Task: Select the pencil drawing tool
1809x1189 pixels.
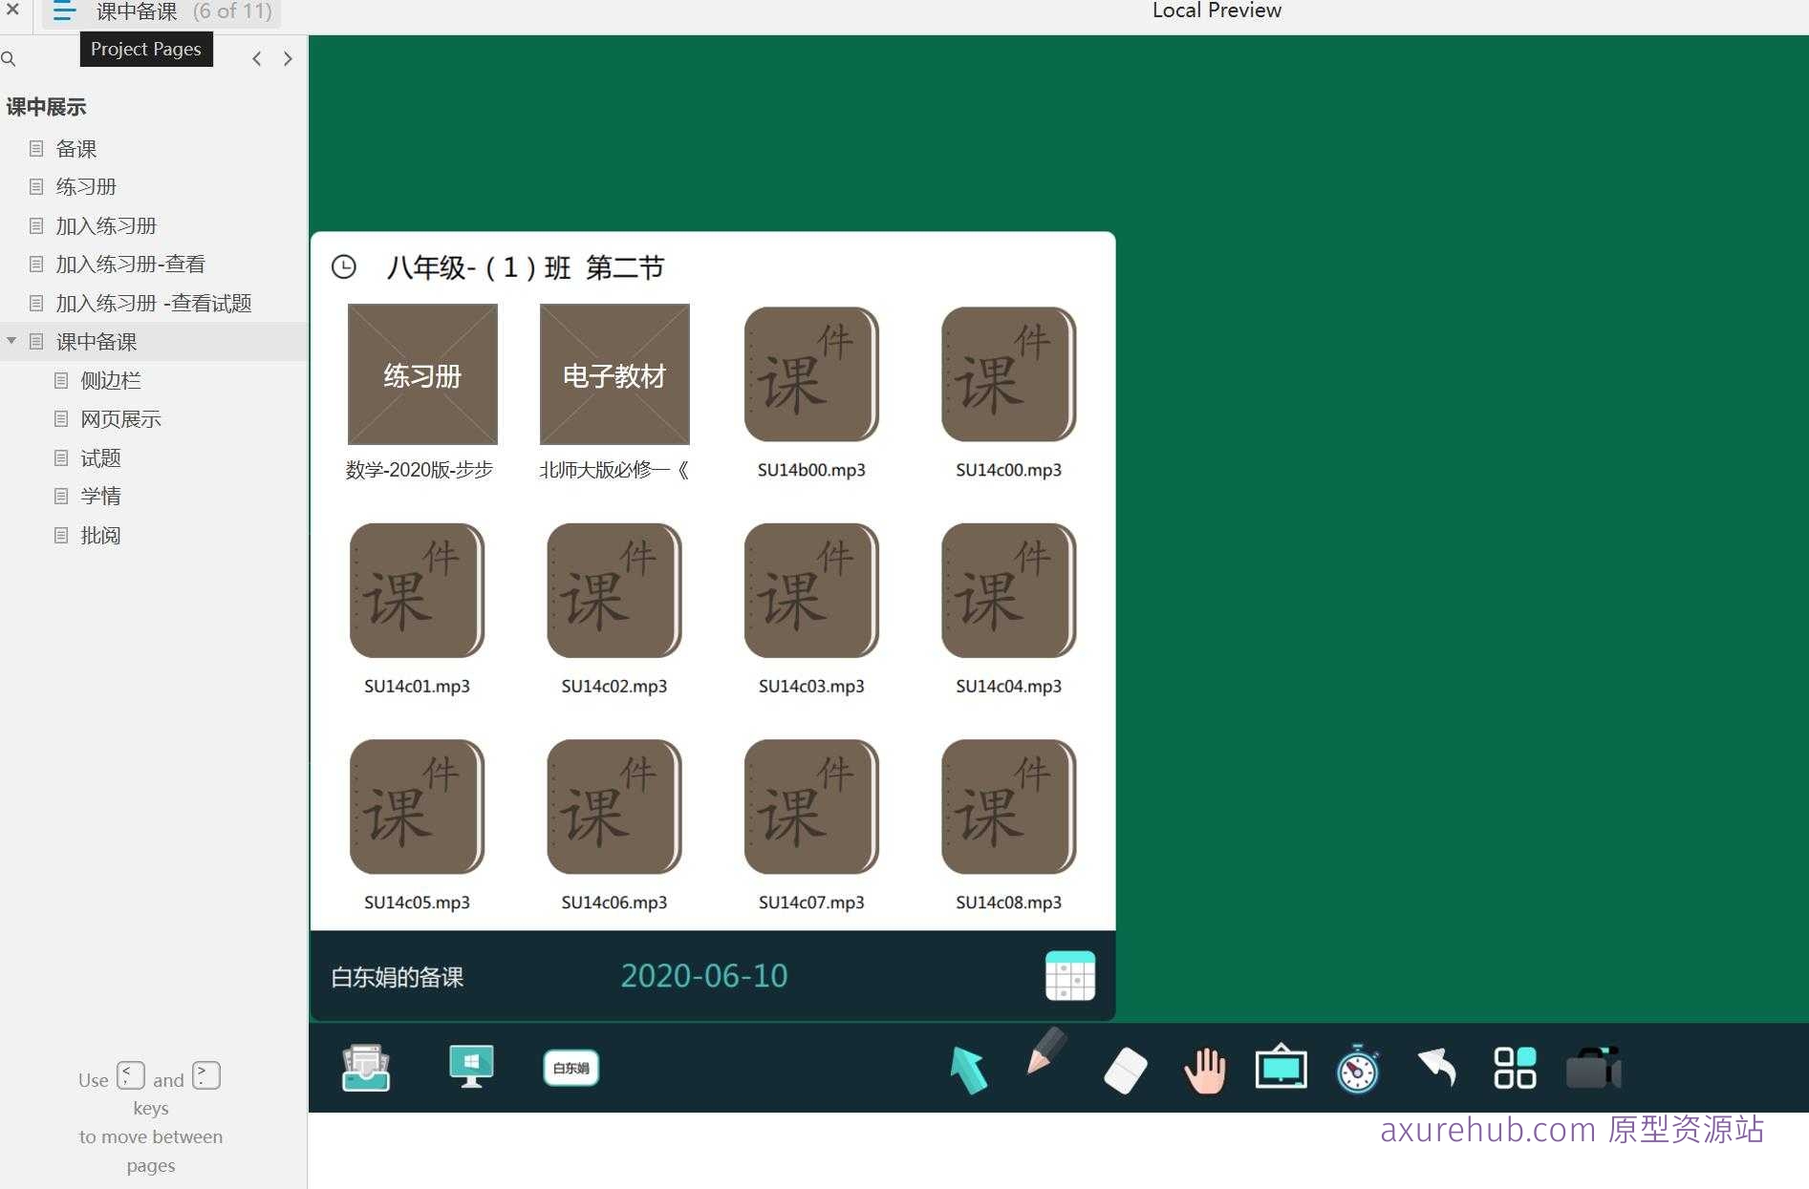Action: coord(1046,1052)
